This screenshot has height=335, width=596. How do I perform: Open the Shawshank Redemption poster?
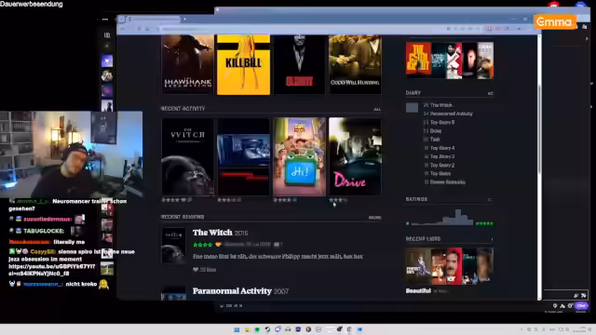click(187, 64)
